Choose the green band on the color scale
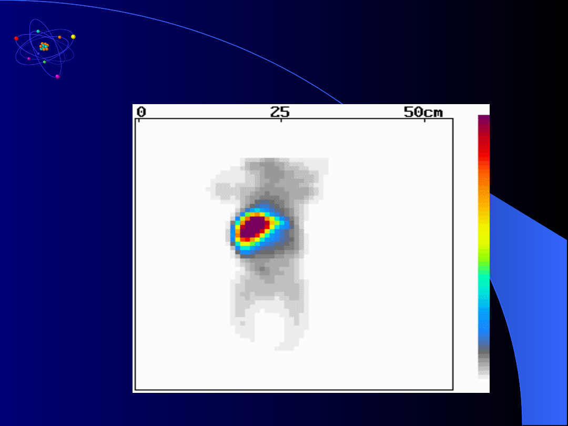 [483, 273]
